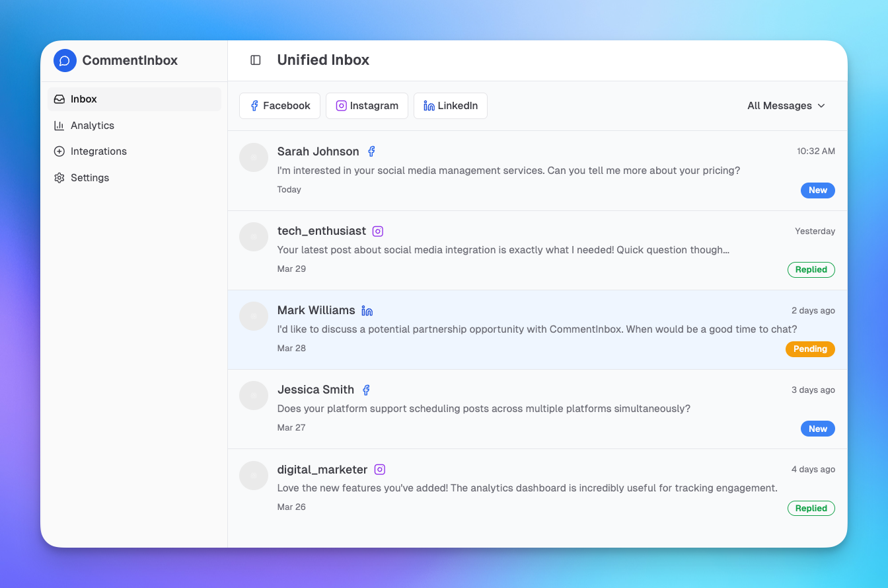Open the Analytics section via its chart icon
Image resolution: width=888 pixels, height=588 pixels.
(x=60, y=125)
